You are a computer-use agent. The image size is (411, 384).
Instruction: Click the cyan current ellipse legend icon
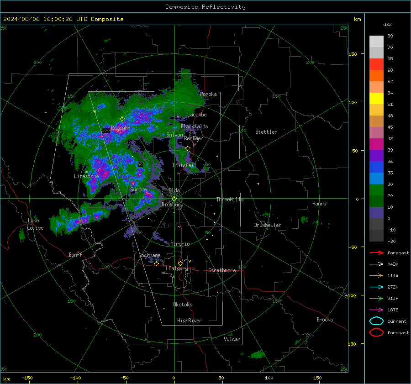coord(376,321)
